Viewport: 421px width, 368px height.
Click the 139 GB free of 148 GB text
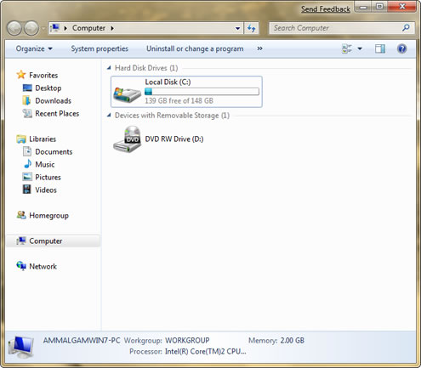point(179,101)
